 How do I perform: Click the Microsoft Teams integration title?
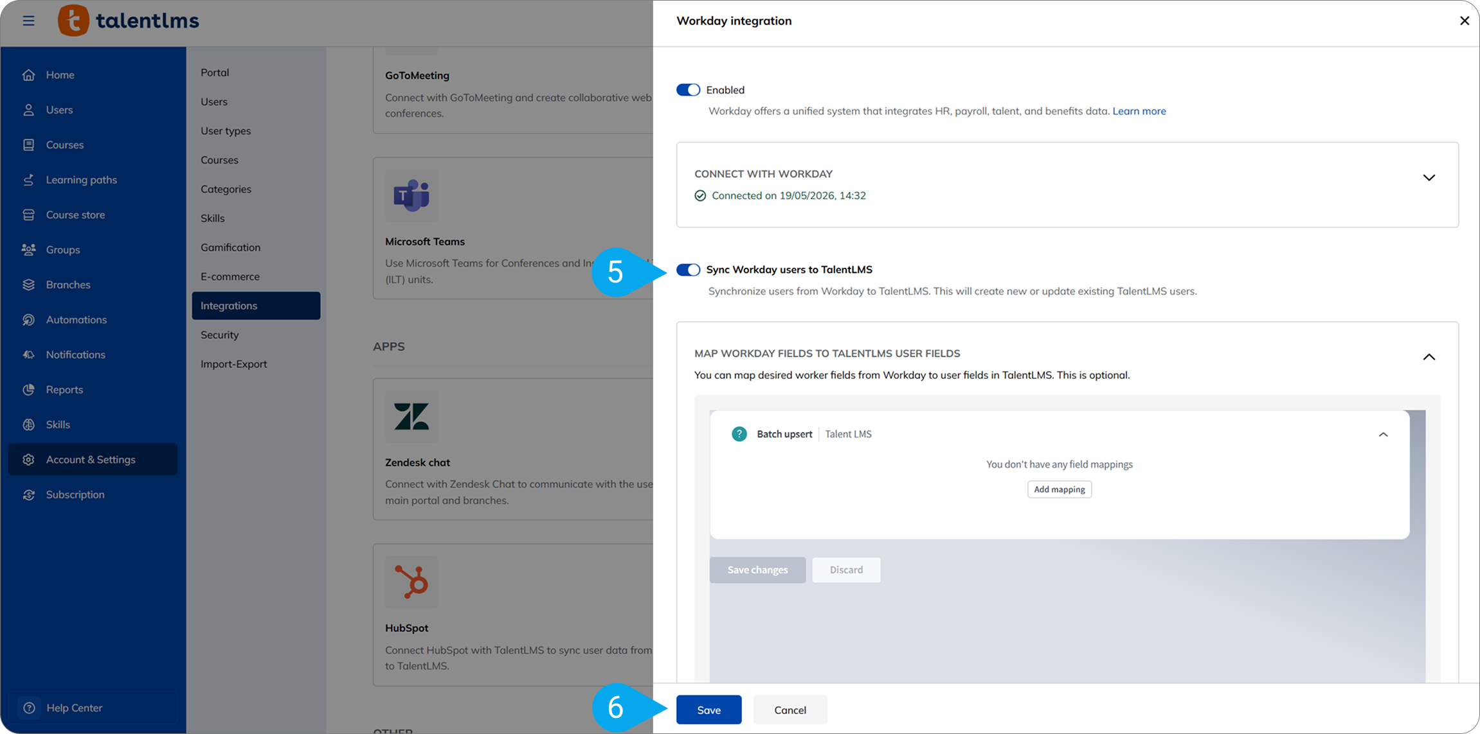[x=425, y=242]
